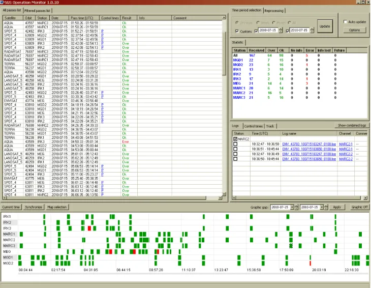Viewport: 371px width, 288px height.
Task: Click the MARC3 station label in the graph
Action: coord(9,246)
